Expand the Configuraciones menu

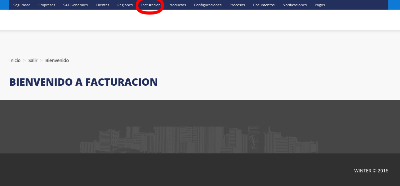click(207, 5)
